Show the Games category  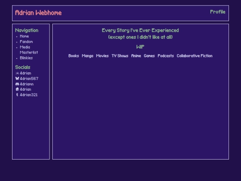pyautogui.click(x=149, y=56)
